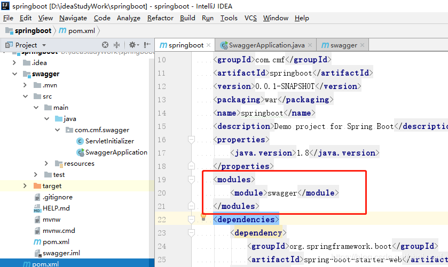Screen dimensions: 448x267
Task: Fold the properties block at line 16
Action: tap(192, 140)
